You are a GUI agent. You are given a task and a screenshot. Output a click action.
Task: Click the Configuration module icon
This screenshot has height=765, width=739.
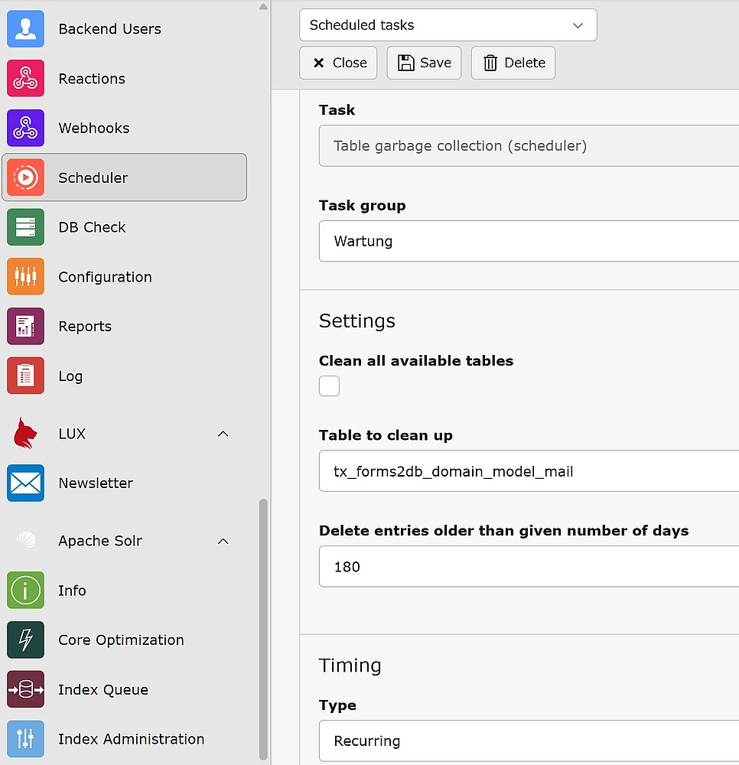click(25, 277)
